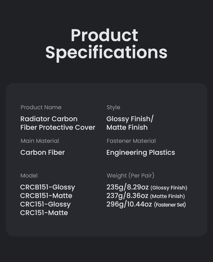
Task: Click the 237g/8.36oz weight value
Action: click(x=127, y=196)
